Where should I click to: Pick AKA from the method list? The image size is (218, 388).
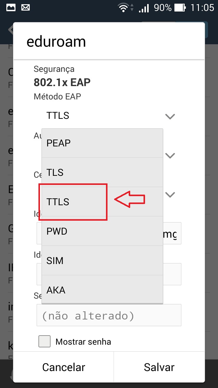(x=102, y=290)
